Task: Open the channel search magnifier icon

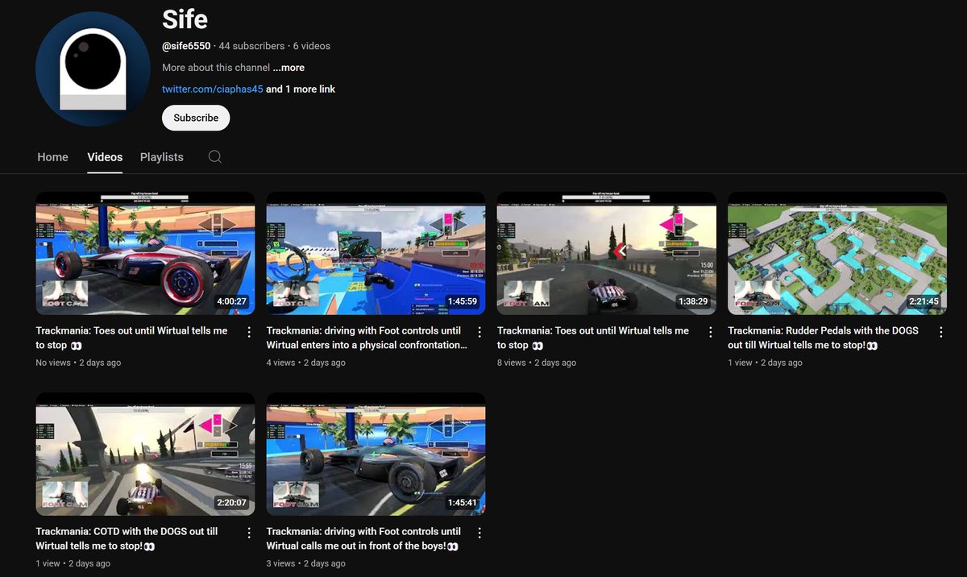Action: pos(214,157)
